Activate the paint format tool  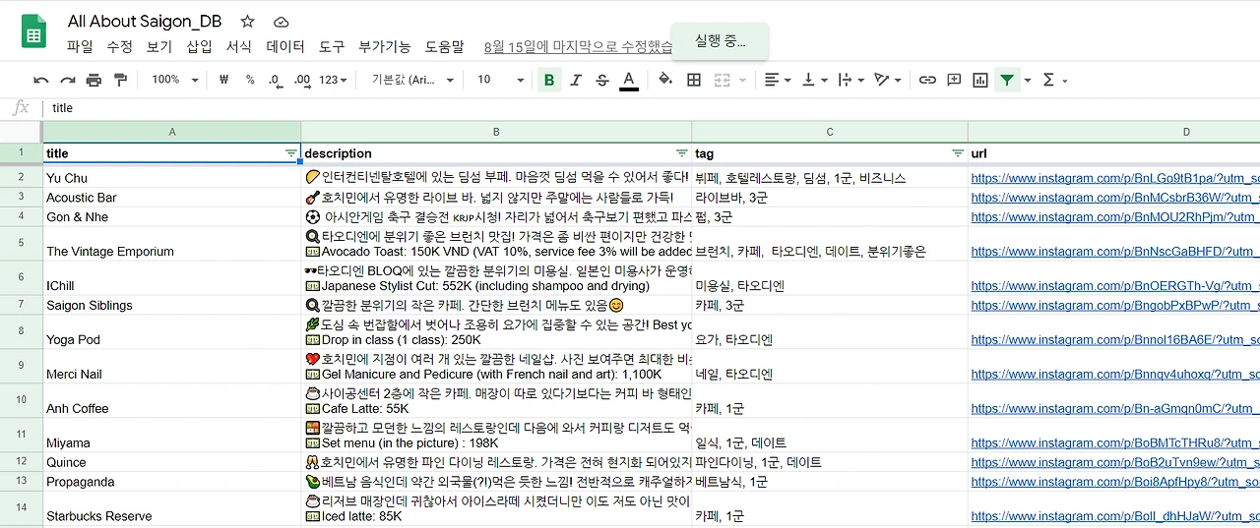pyautogui.click(x=120, y=80)
